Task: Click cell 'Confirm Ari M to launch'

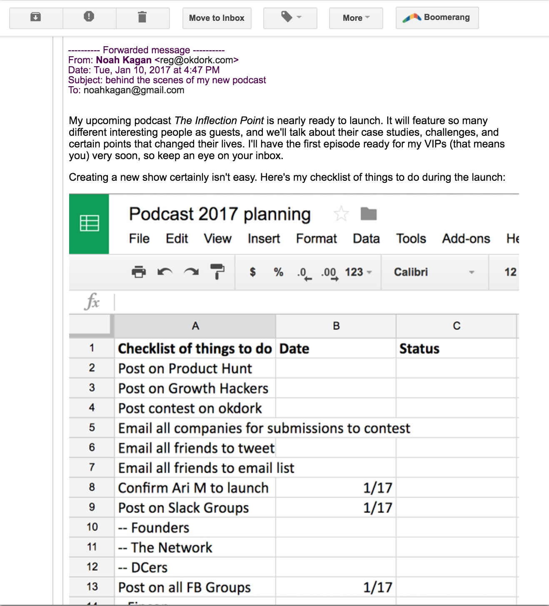Action: tap(195, 488)
